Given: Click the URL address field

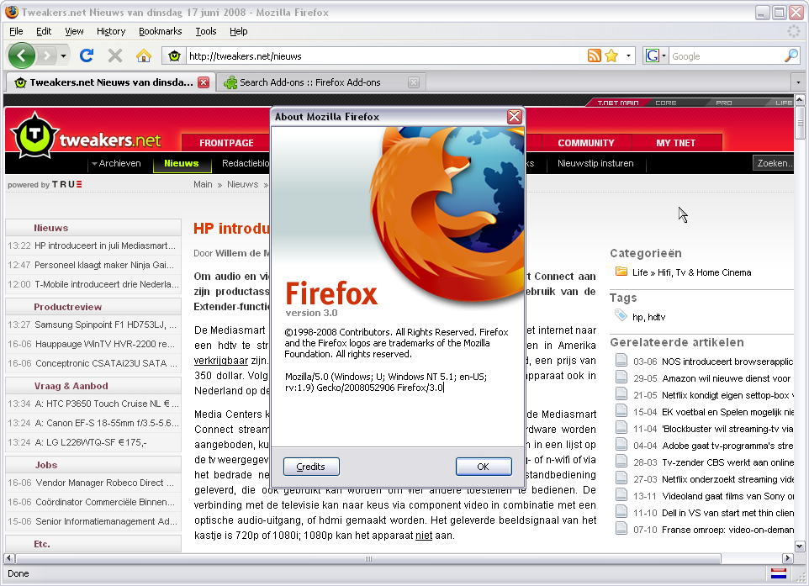Looking at the screenshot, I should tap(386, 56).
